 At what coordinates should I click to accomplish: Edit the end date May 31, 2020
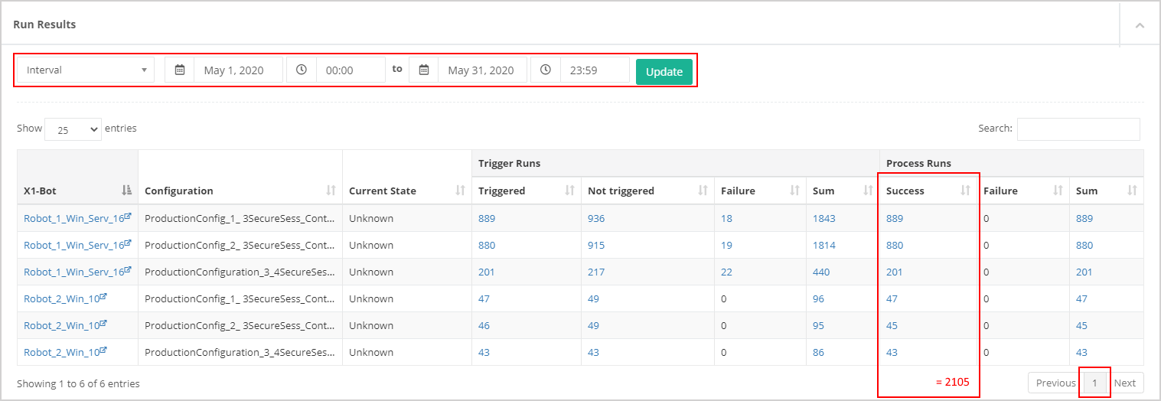[482, 70]
